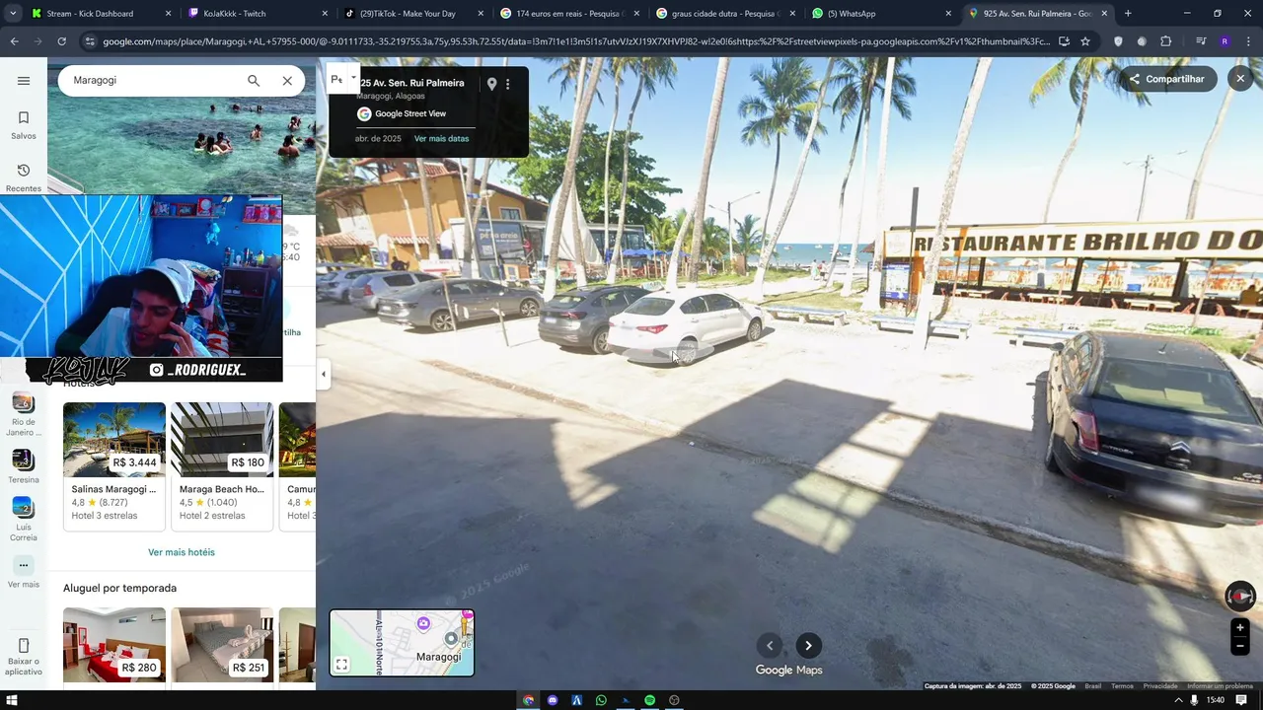The height and width of the screenshot is (710, 1263).
Task: Collapse the side panel arrow
Action: [324, 374]
